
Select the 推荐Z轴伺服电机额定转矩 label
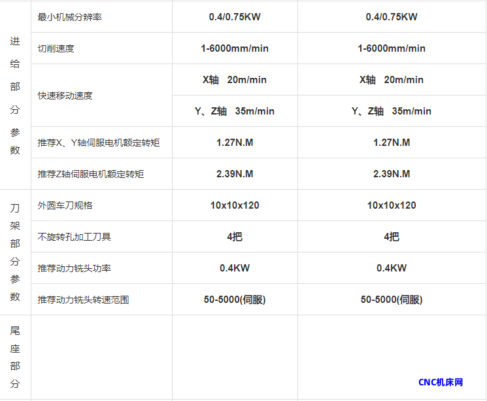tap(91, 174)
